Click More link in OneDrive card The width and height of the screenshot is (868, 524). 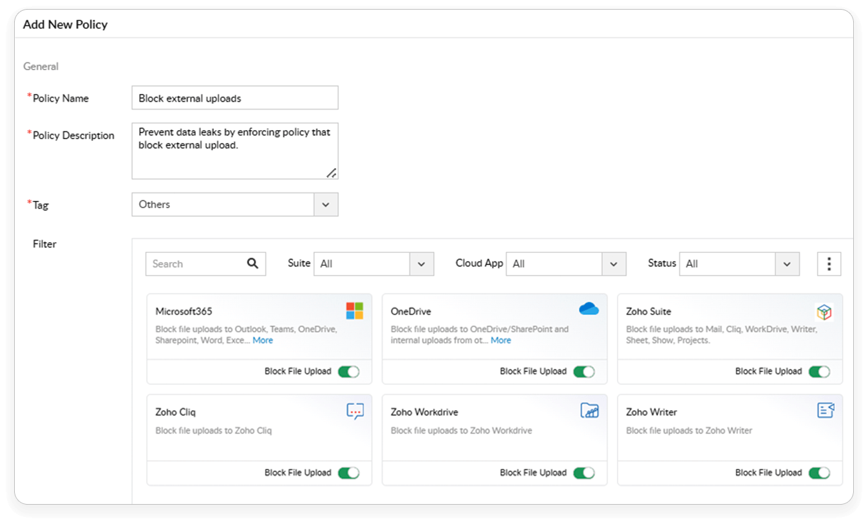tap(501, 341)
